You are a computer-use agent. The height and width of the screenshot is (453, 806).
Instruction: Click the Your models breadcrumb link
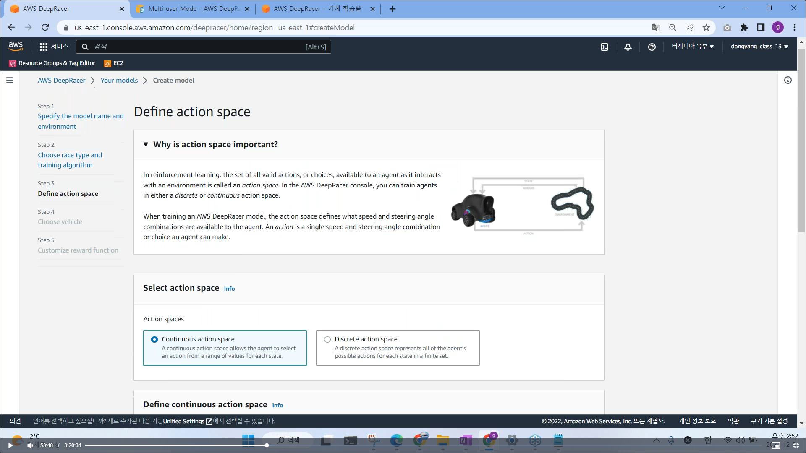pos(119,80)
